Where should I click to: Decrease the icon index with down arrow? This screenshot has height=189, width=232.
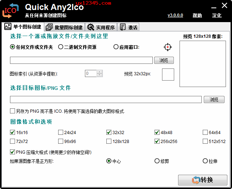[x=100, y=75]
